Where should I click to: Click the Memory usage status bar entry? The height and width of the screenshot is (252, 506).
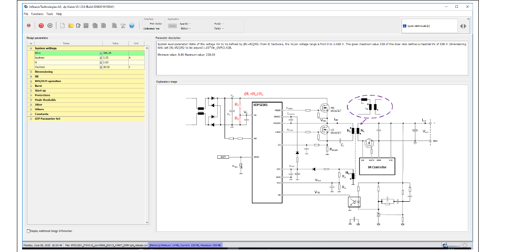[x=185, y=245]
